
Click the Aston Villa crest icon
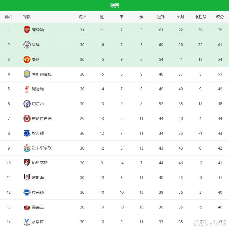coord(27,74)
